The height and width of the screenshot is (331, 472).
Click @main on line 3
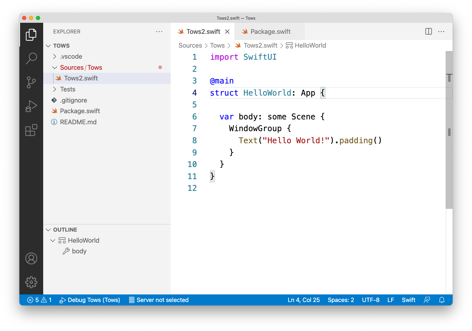pos(222,81)
